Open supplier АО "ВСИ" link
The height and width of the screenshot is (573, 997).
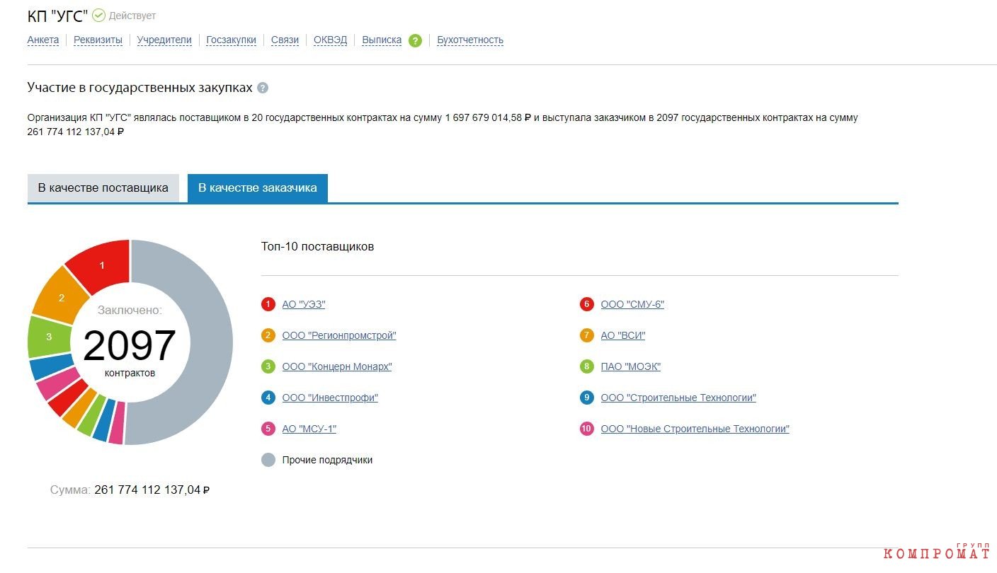[x=623, y=336]
